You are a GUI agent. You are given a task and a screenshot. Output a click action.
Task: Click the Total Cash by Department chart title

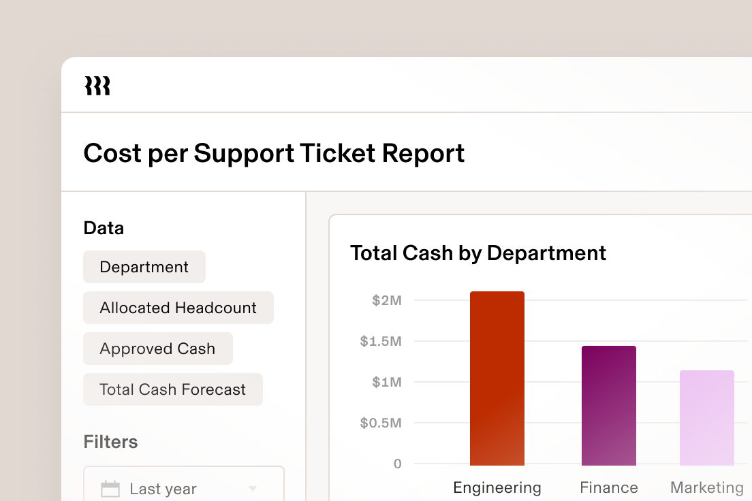pos(478,253)
